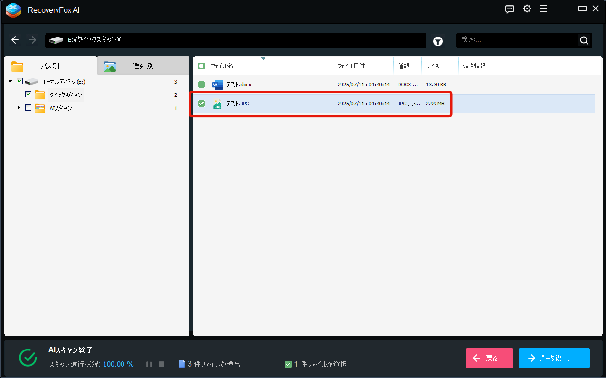
Task: Sort by ファイル名 column header
Action: point(222,66)
